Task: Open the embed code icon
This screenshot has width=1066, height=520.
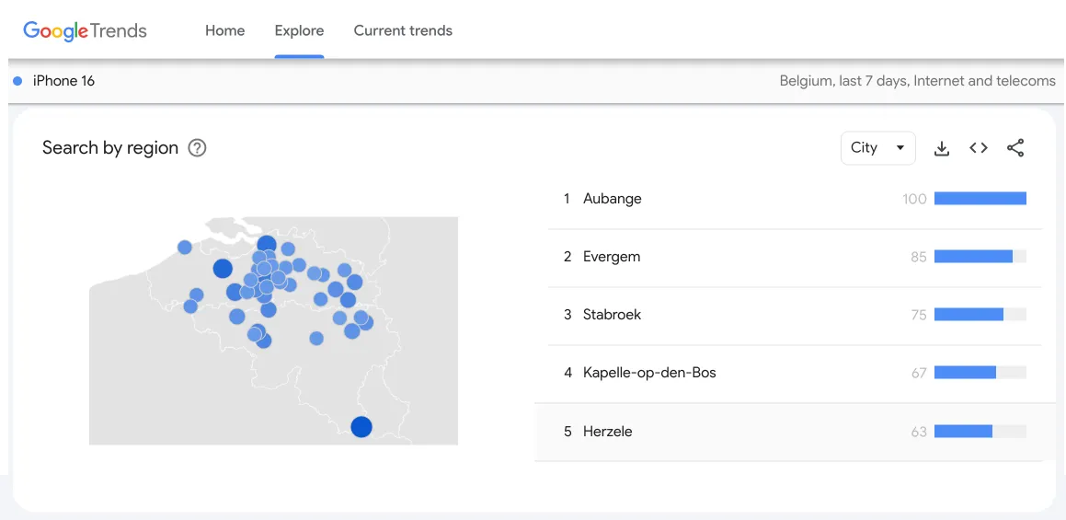Action: coord(979,147)
